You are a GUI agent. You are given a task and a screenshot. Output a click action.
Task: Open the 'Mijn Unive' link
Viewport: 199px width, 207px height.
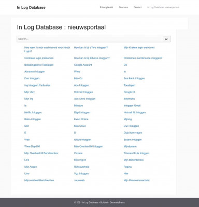pos(80,126)
